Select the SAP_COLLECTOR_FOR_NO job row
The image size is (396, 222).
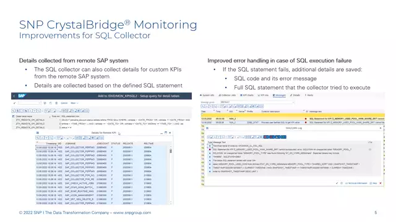point(101,175)
